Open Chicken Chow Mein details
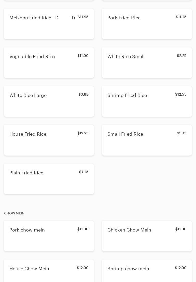 (147, 236)
